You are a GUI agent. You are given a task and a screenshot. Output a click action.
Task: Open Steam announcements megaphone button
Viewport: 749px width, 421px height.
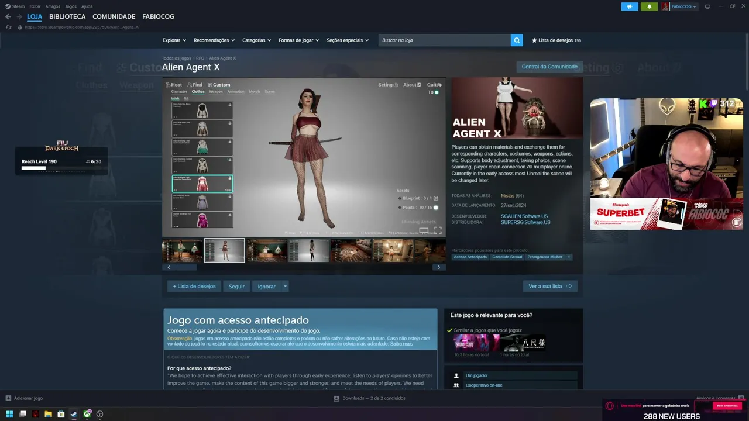pos(630,6)
